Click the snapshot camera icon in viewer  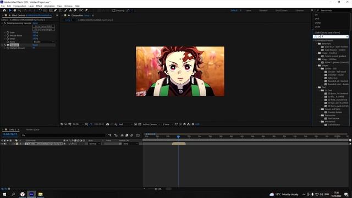pos(108,124)
